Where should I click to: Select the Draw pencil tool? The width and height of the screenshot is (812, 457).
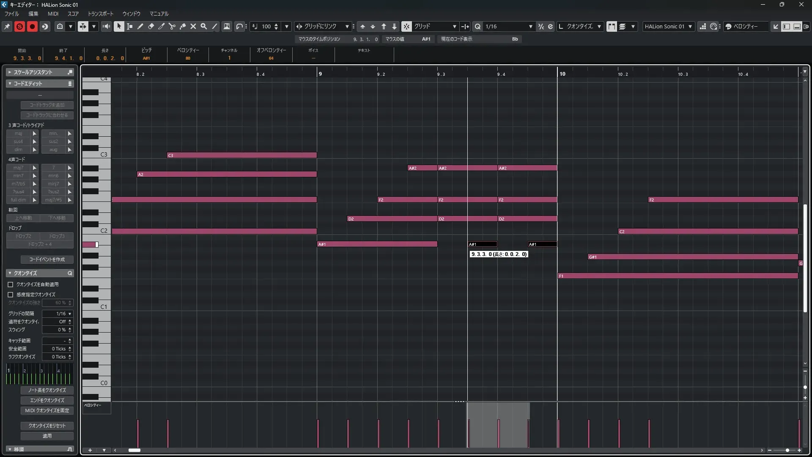[140, 26]
